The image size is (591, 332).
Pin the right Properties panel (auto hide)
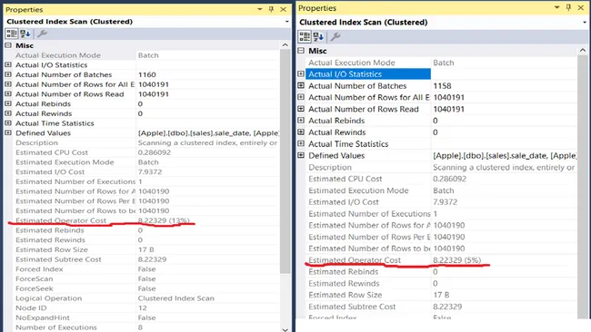click(568, 7)
